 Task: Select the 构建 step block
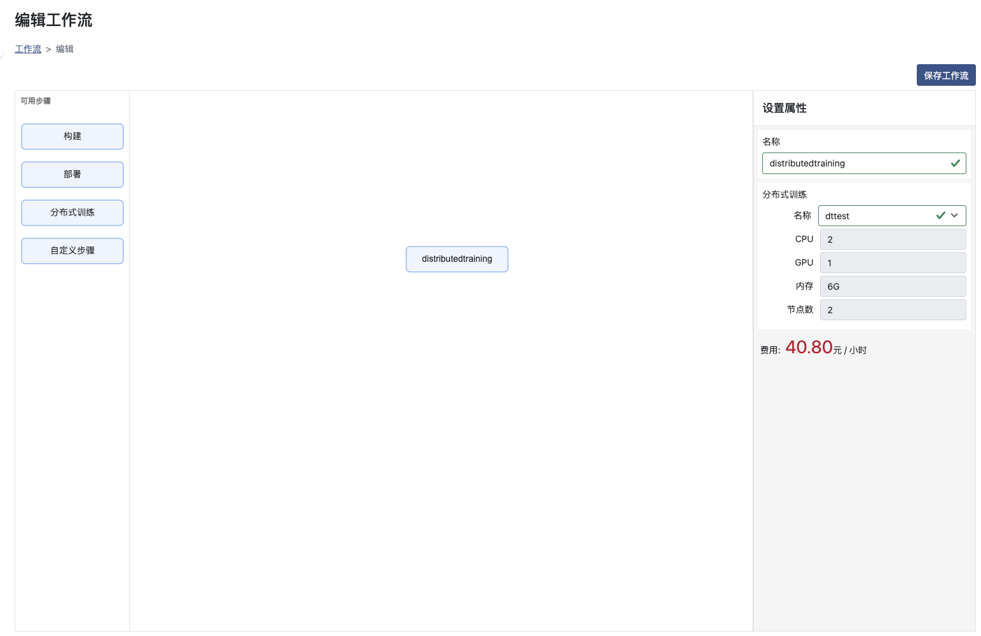click(72, 137)
